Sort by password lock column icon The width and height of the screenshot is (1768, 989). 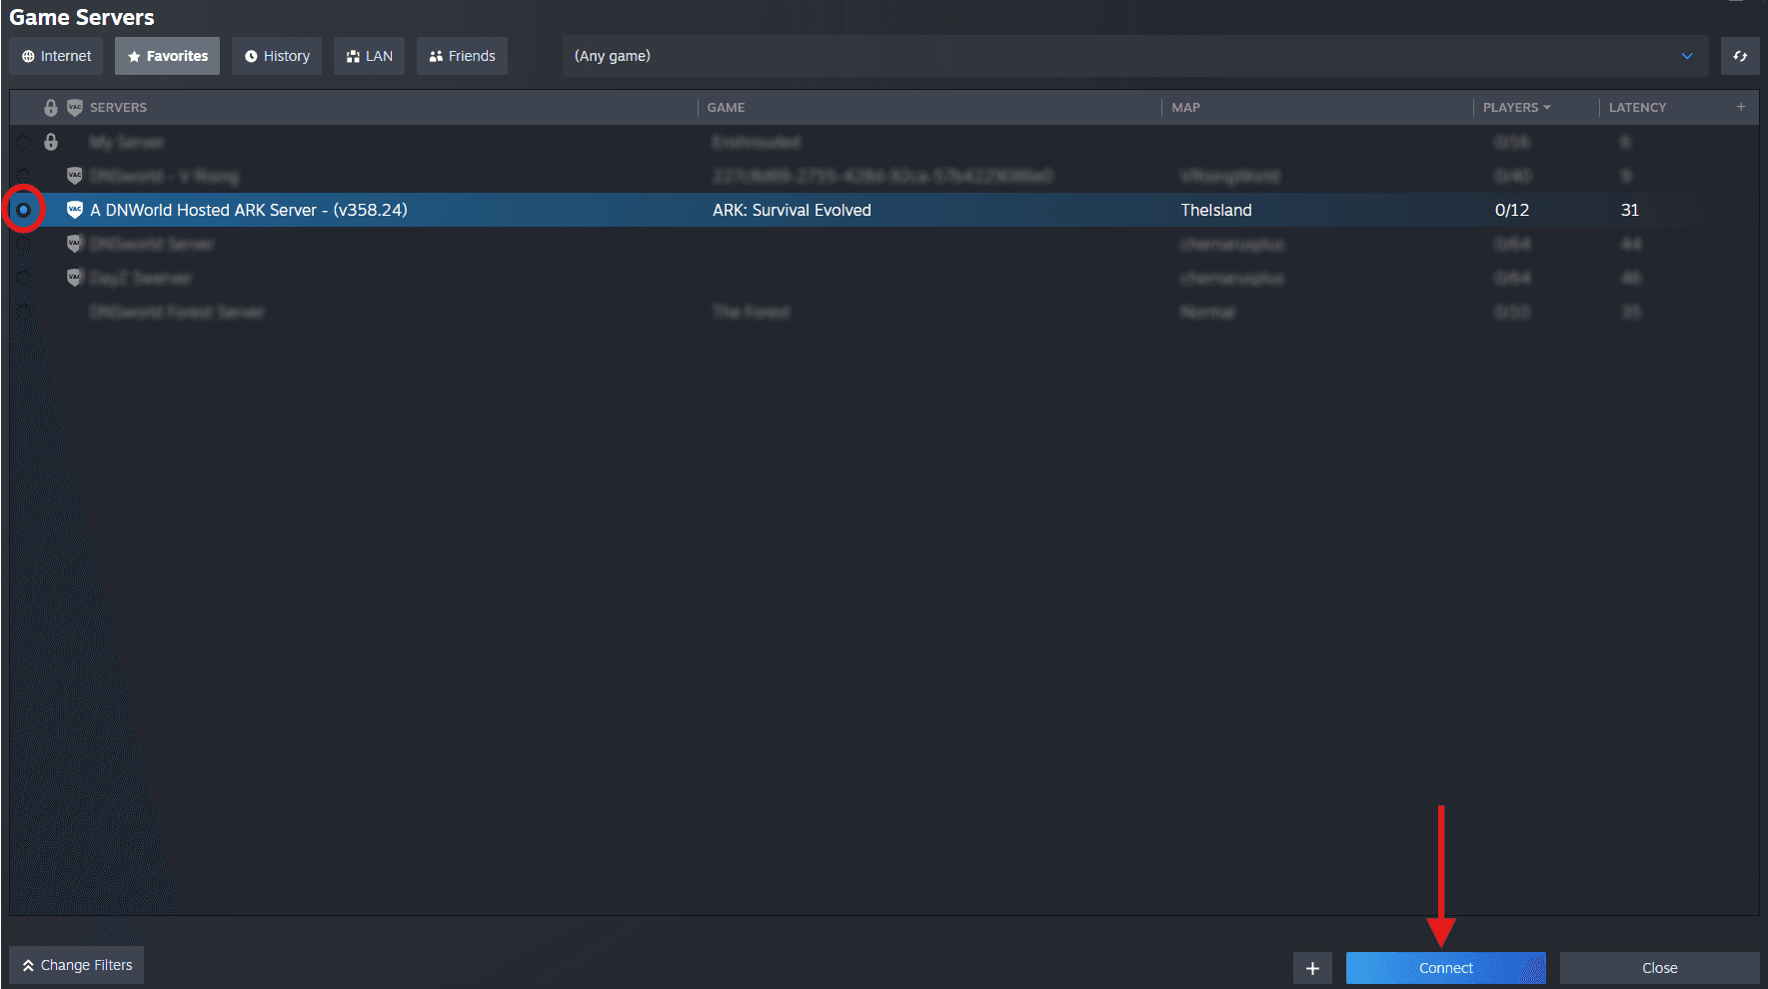[51, 107]
